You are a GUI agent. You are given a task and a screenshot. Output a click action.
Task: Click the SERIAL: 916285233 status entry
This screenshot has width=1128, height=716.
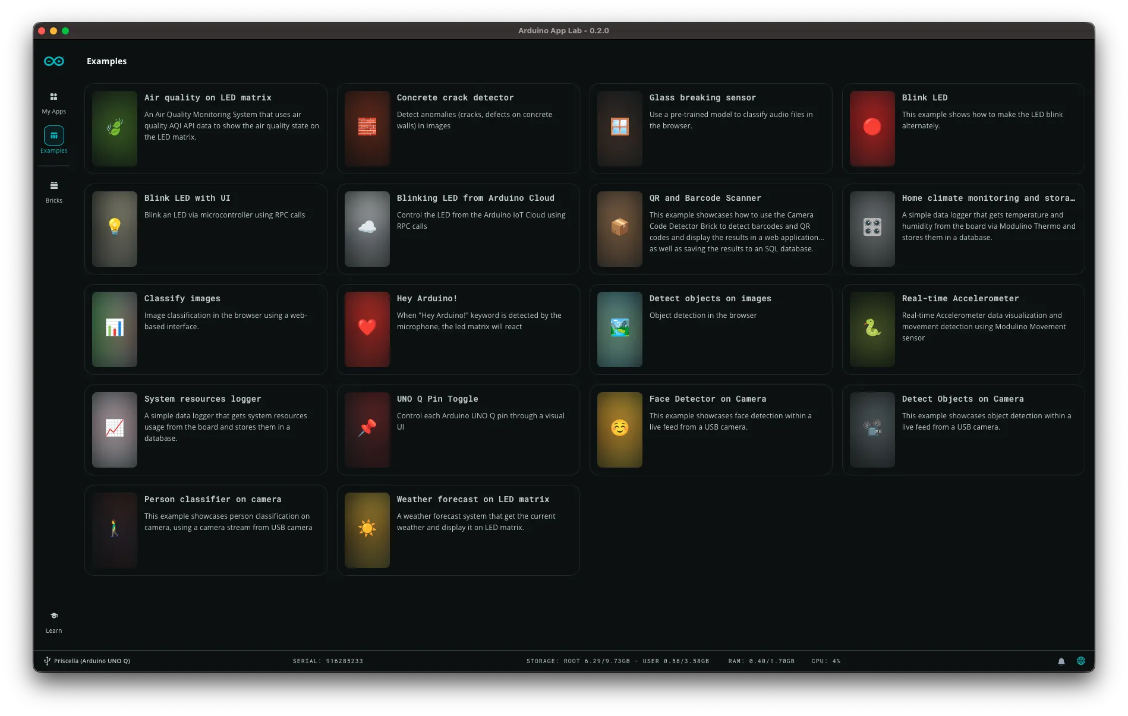(328, 661)
